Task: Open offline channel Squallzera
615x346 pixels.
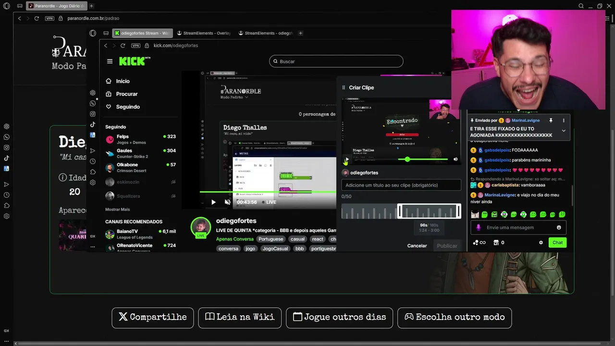Action: click(140, 196)
